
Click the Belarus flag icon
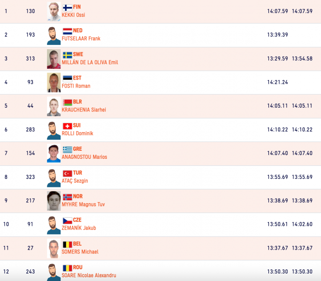coord(68,103)
